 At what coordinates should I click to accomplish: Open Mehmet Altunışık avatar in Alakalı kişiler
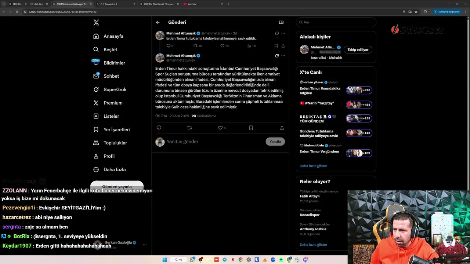click(304, 49)
